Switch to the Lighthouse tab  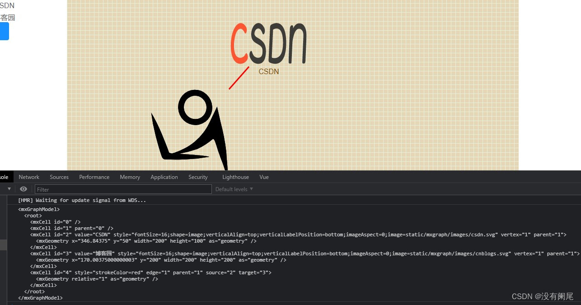[235, 177]
